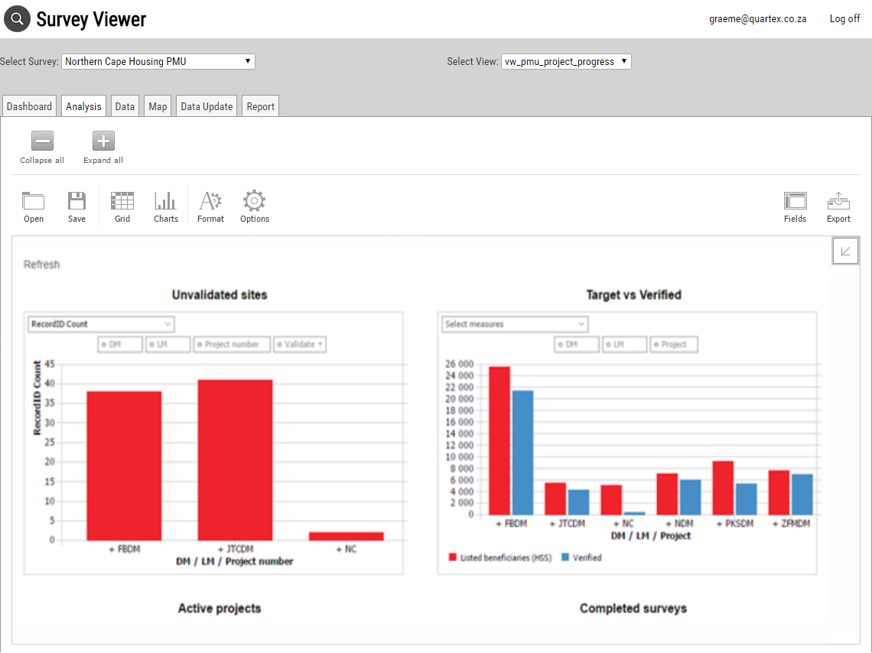Click the Collapse all minus icon
The image size is (872, 653).
(x=42, y=141)
